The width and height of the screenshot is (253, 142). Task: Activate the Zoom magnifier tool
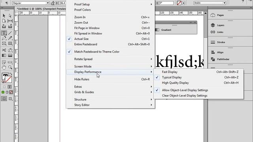point(10,67)
